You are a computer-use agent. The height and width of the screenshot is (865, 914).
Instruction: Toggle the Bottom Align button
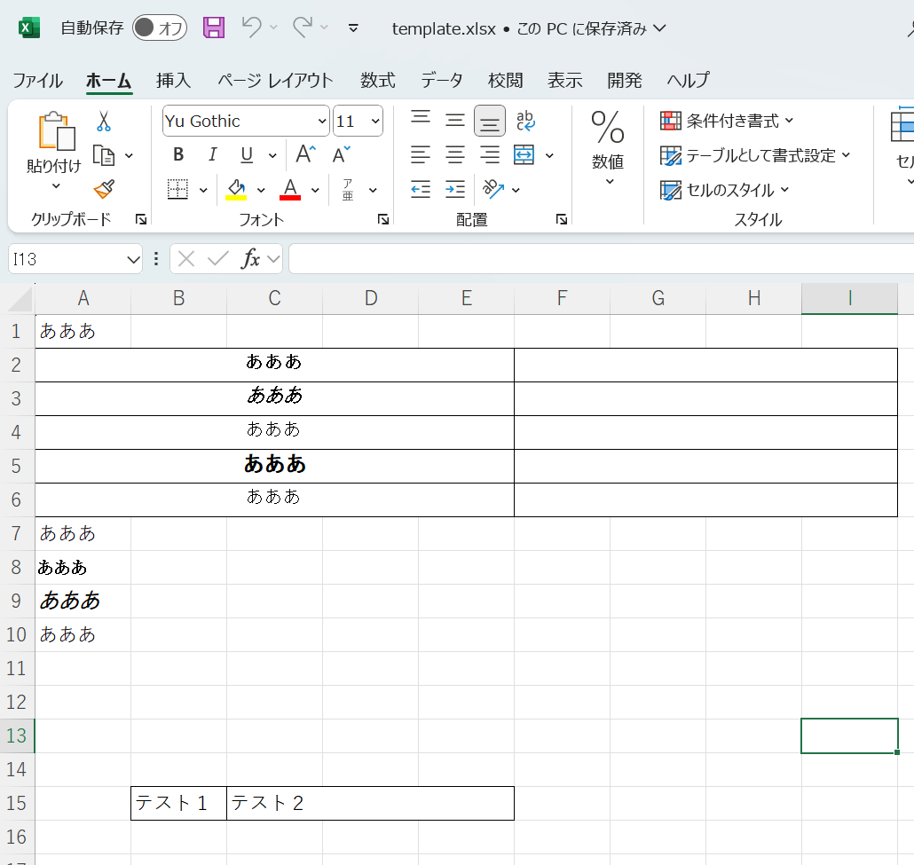490,121
